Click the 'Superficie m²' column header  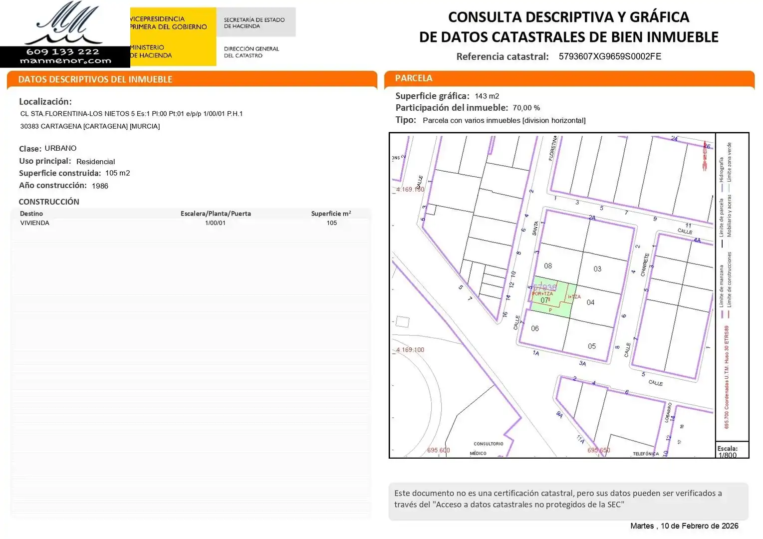(x=331, y=214)
